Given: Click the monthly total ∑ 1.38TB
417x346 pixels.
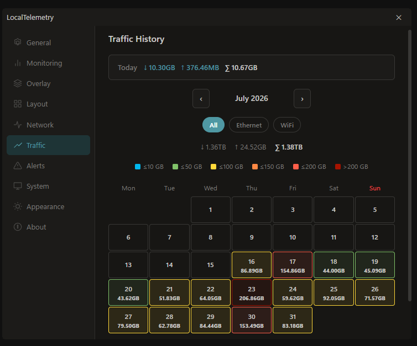Looking at the screenshot, I should [x=289, y=147].
